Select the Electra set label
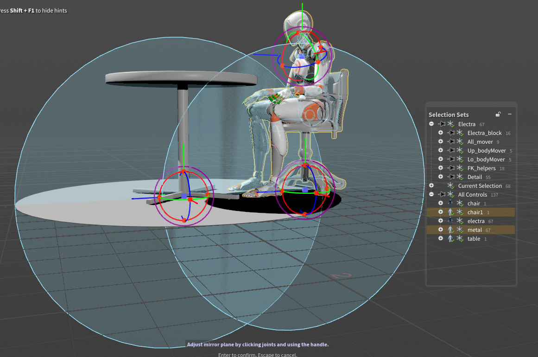This screenshot has width=538, height=357. tap(467, 124)
